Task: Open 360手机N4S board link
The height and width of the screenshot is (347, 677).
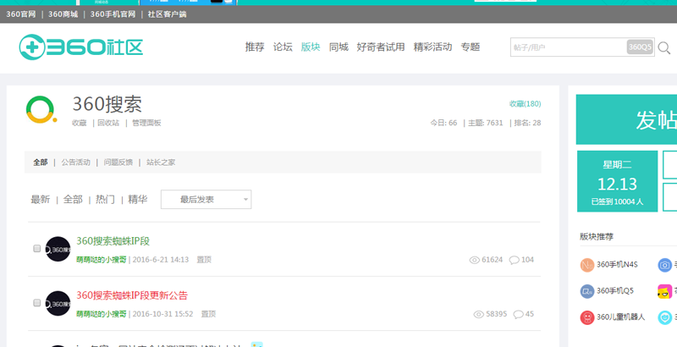Action: point(617,265)
